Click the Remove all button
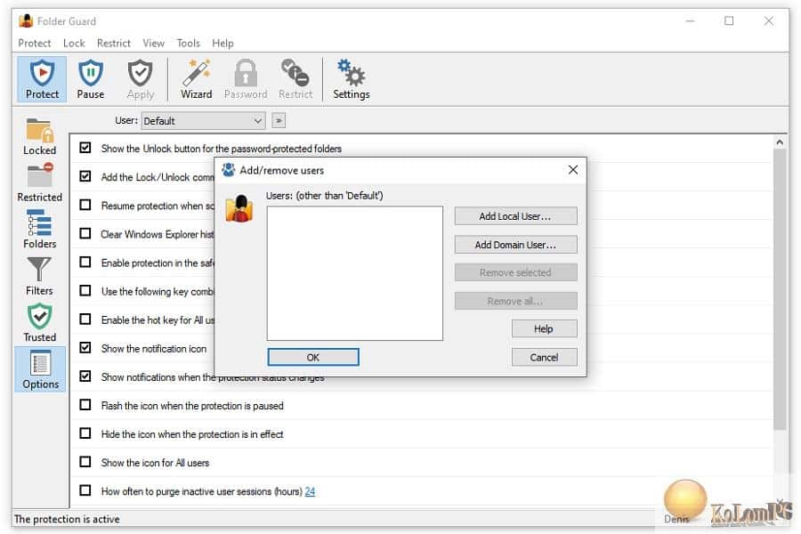 point(515,302)
